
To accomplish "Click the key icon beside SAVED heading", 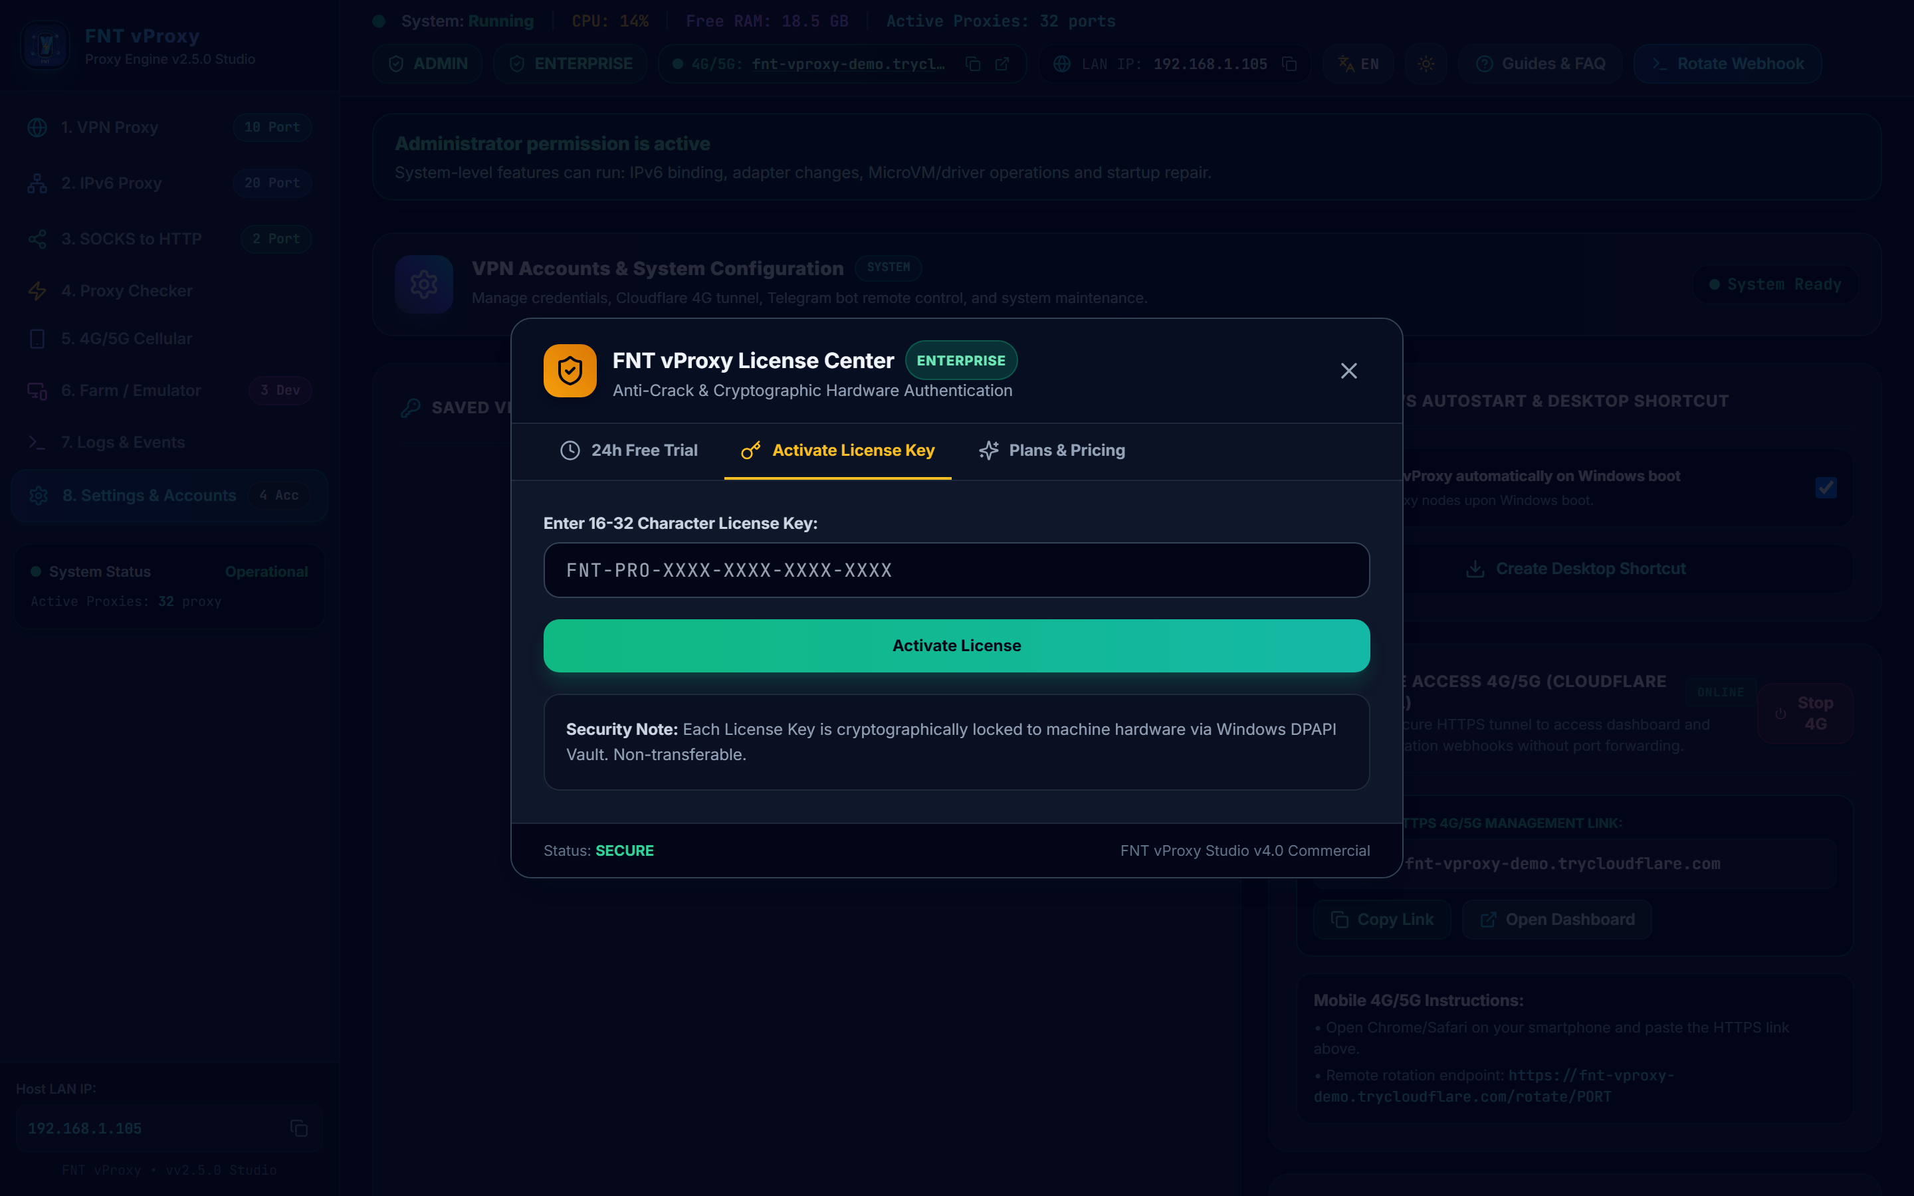I will coord(411,408).
